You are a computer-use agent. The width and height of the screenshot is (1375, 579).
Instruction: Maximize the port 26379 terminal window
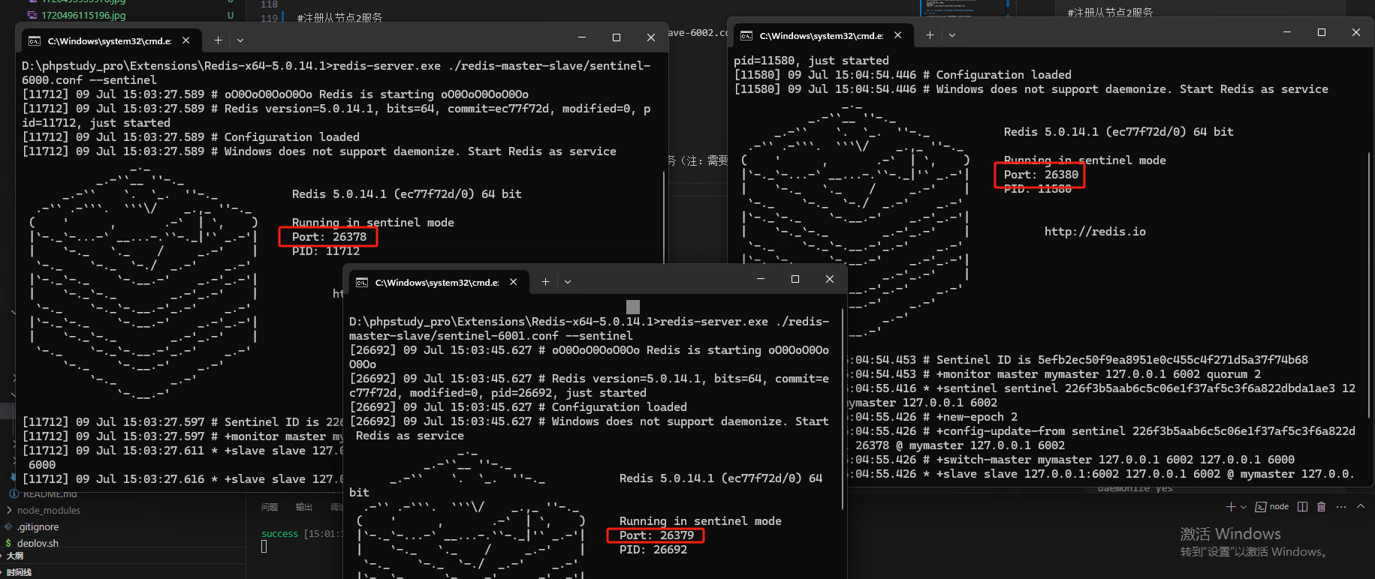point(795,279)
